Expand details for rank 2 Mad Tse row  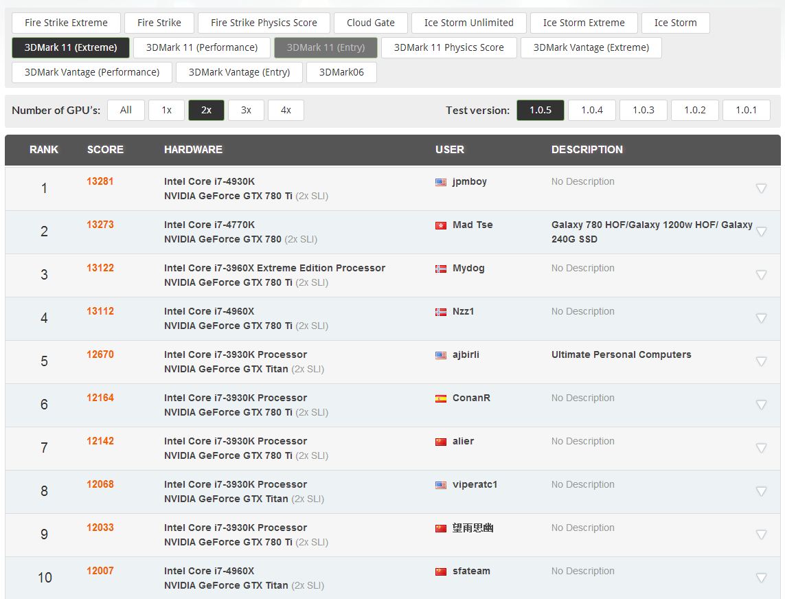(761, 231)
